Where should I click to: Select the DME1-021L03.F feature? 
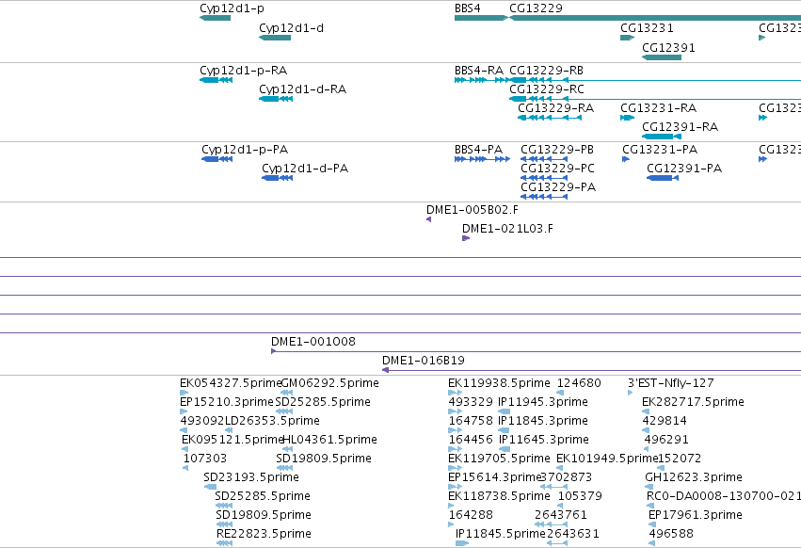pyautogui.click(x=466, y=238)
